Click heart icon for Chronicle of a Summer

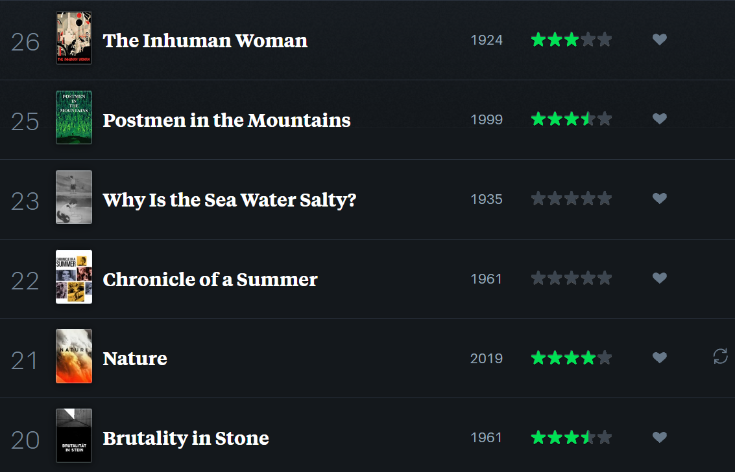tap(659, 278)
